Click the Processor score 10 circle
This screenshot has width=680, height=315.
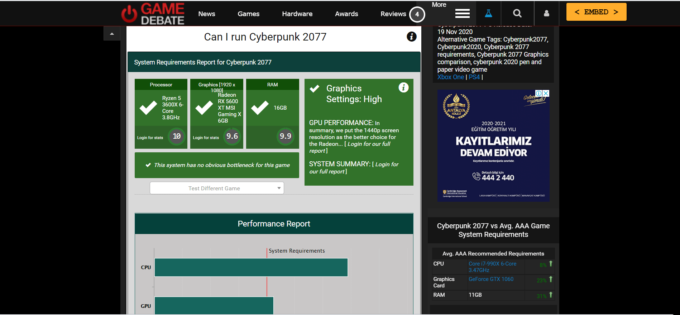pyautogui.click(x=177, y=136)
